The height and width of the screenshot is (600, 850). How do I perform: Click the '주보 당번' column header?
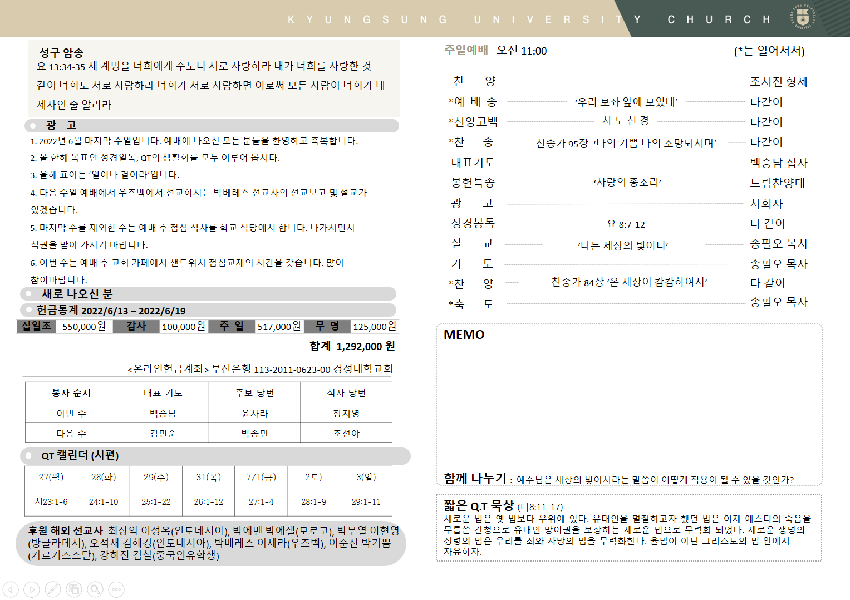[x=254, y=392]
